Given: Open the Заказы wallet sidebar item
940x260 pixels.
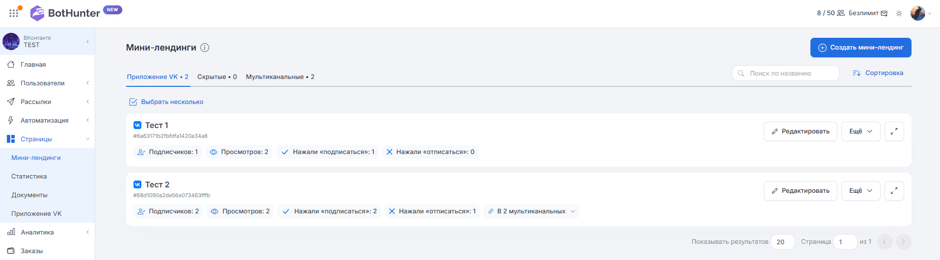Looking at the screenshot, I should 47,251.
